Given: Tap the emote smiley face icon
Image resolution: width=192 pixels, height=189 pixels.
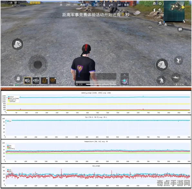Looking at the screenshot, I should coord(154,3).
